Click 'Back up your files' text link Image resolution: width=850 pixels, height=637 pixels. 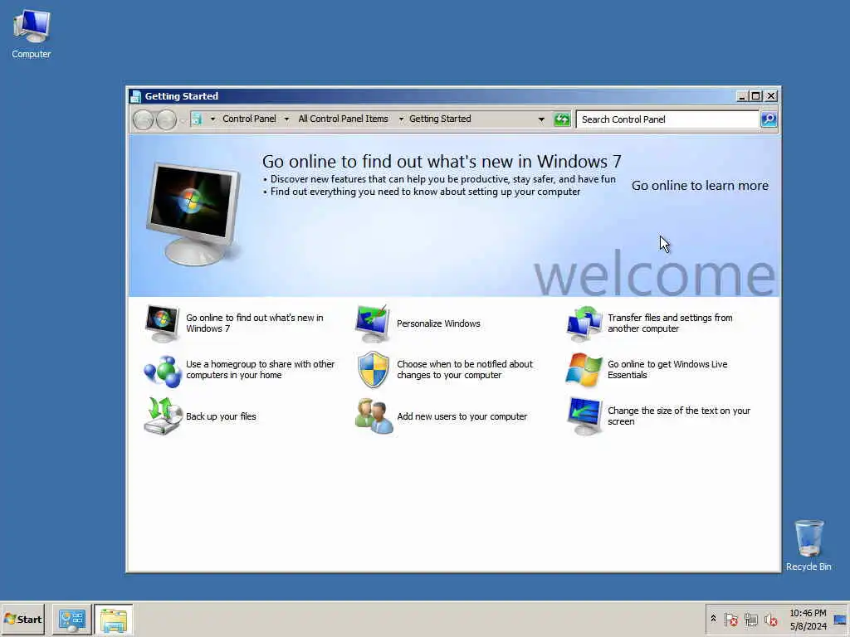click(x=221, y=416)
